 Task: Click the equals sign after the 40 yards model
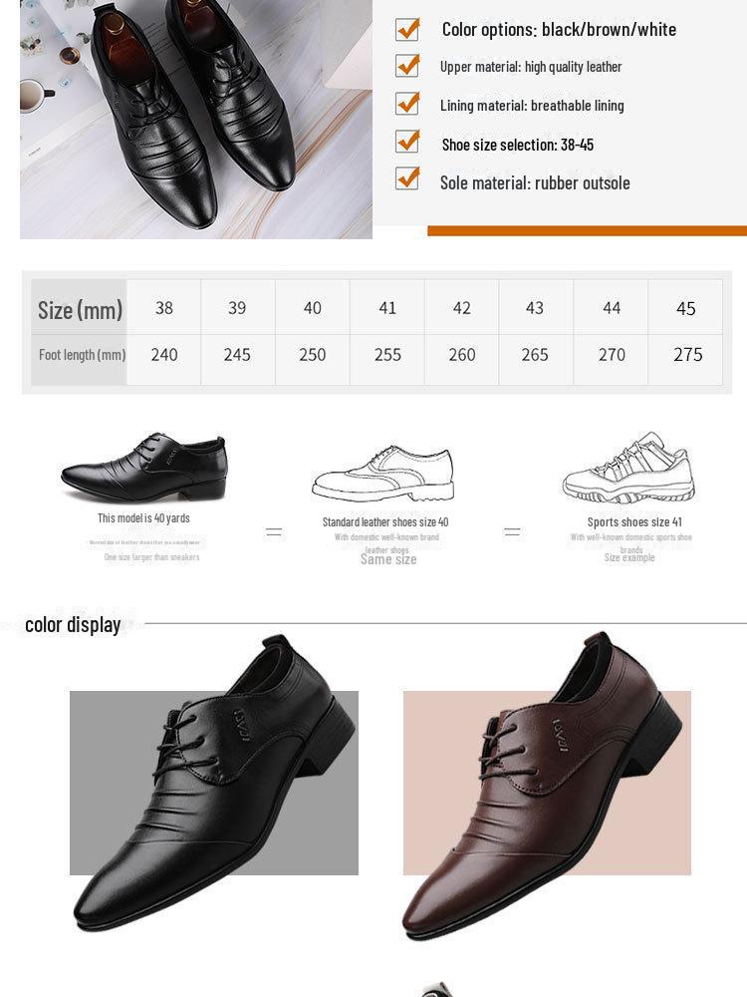(274, 532)
